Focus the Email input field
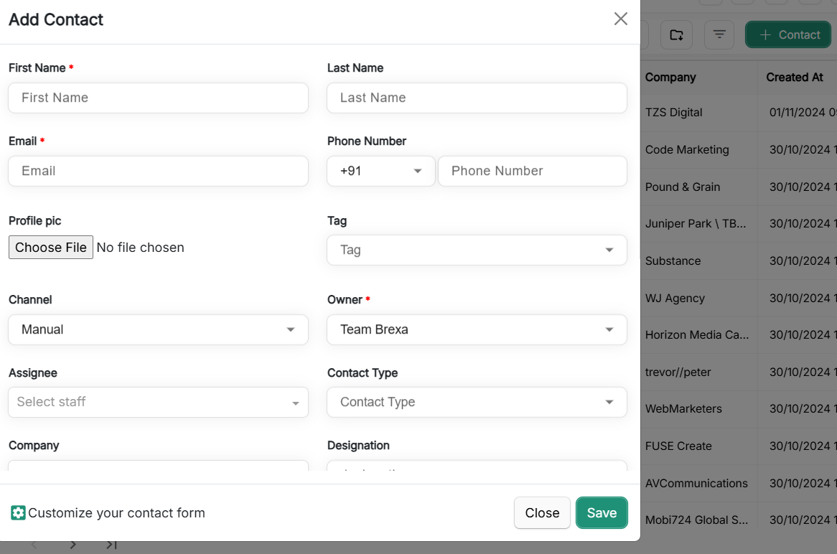Viewport: 837px width, 554px height. coord(158,172)
